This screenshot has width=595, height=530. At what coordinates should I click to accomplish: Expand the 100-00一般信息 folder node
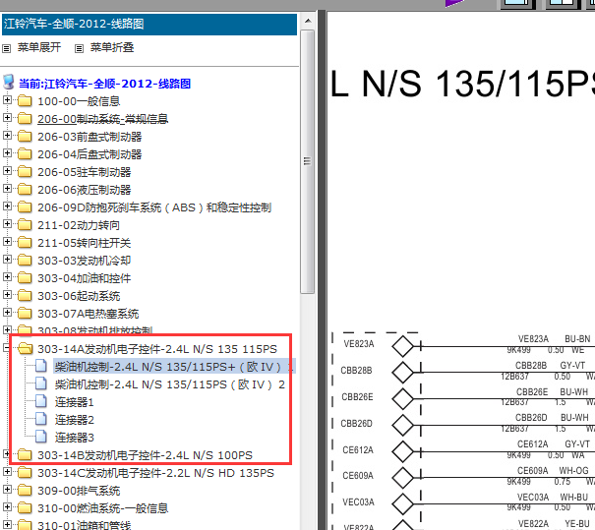7,99
